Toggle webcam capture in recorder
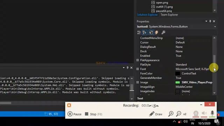The height and width of the screenshot is (126, 224). (x=196, y=113)
